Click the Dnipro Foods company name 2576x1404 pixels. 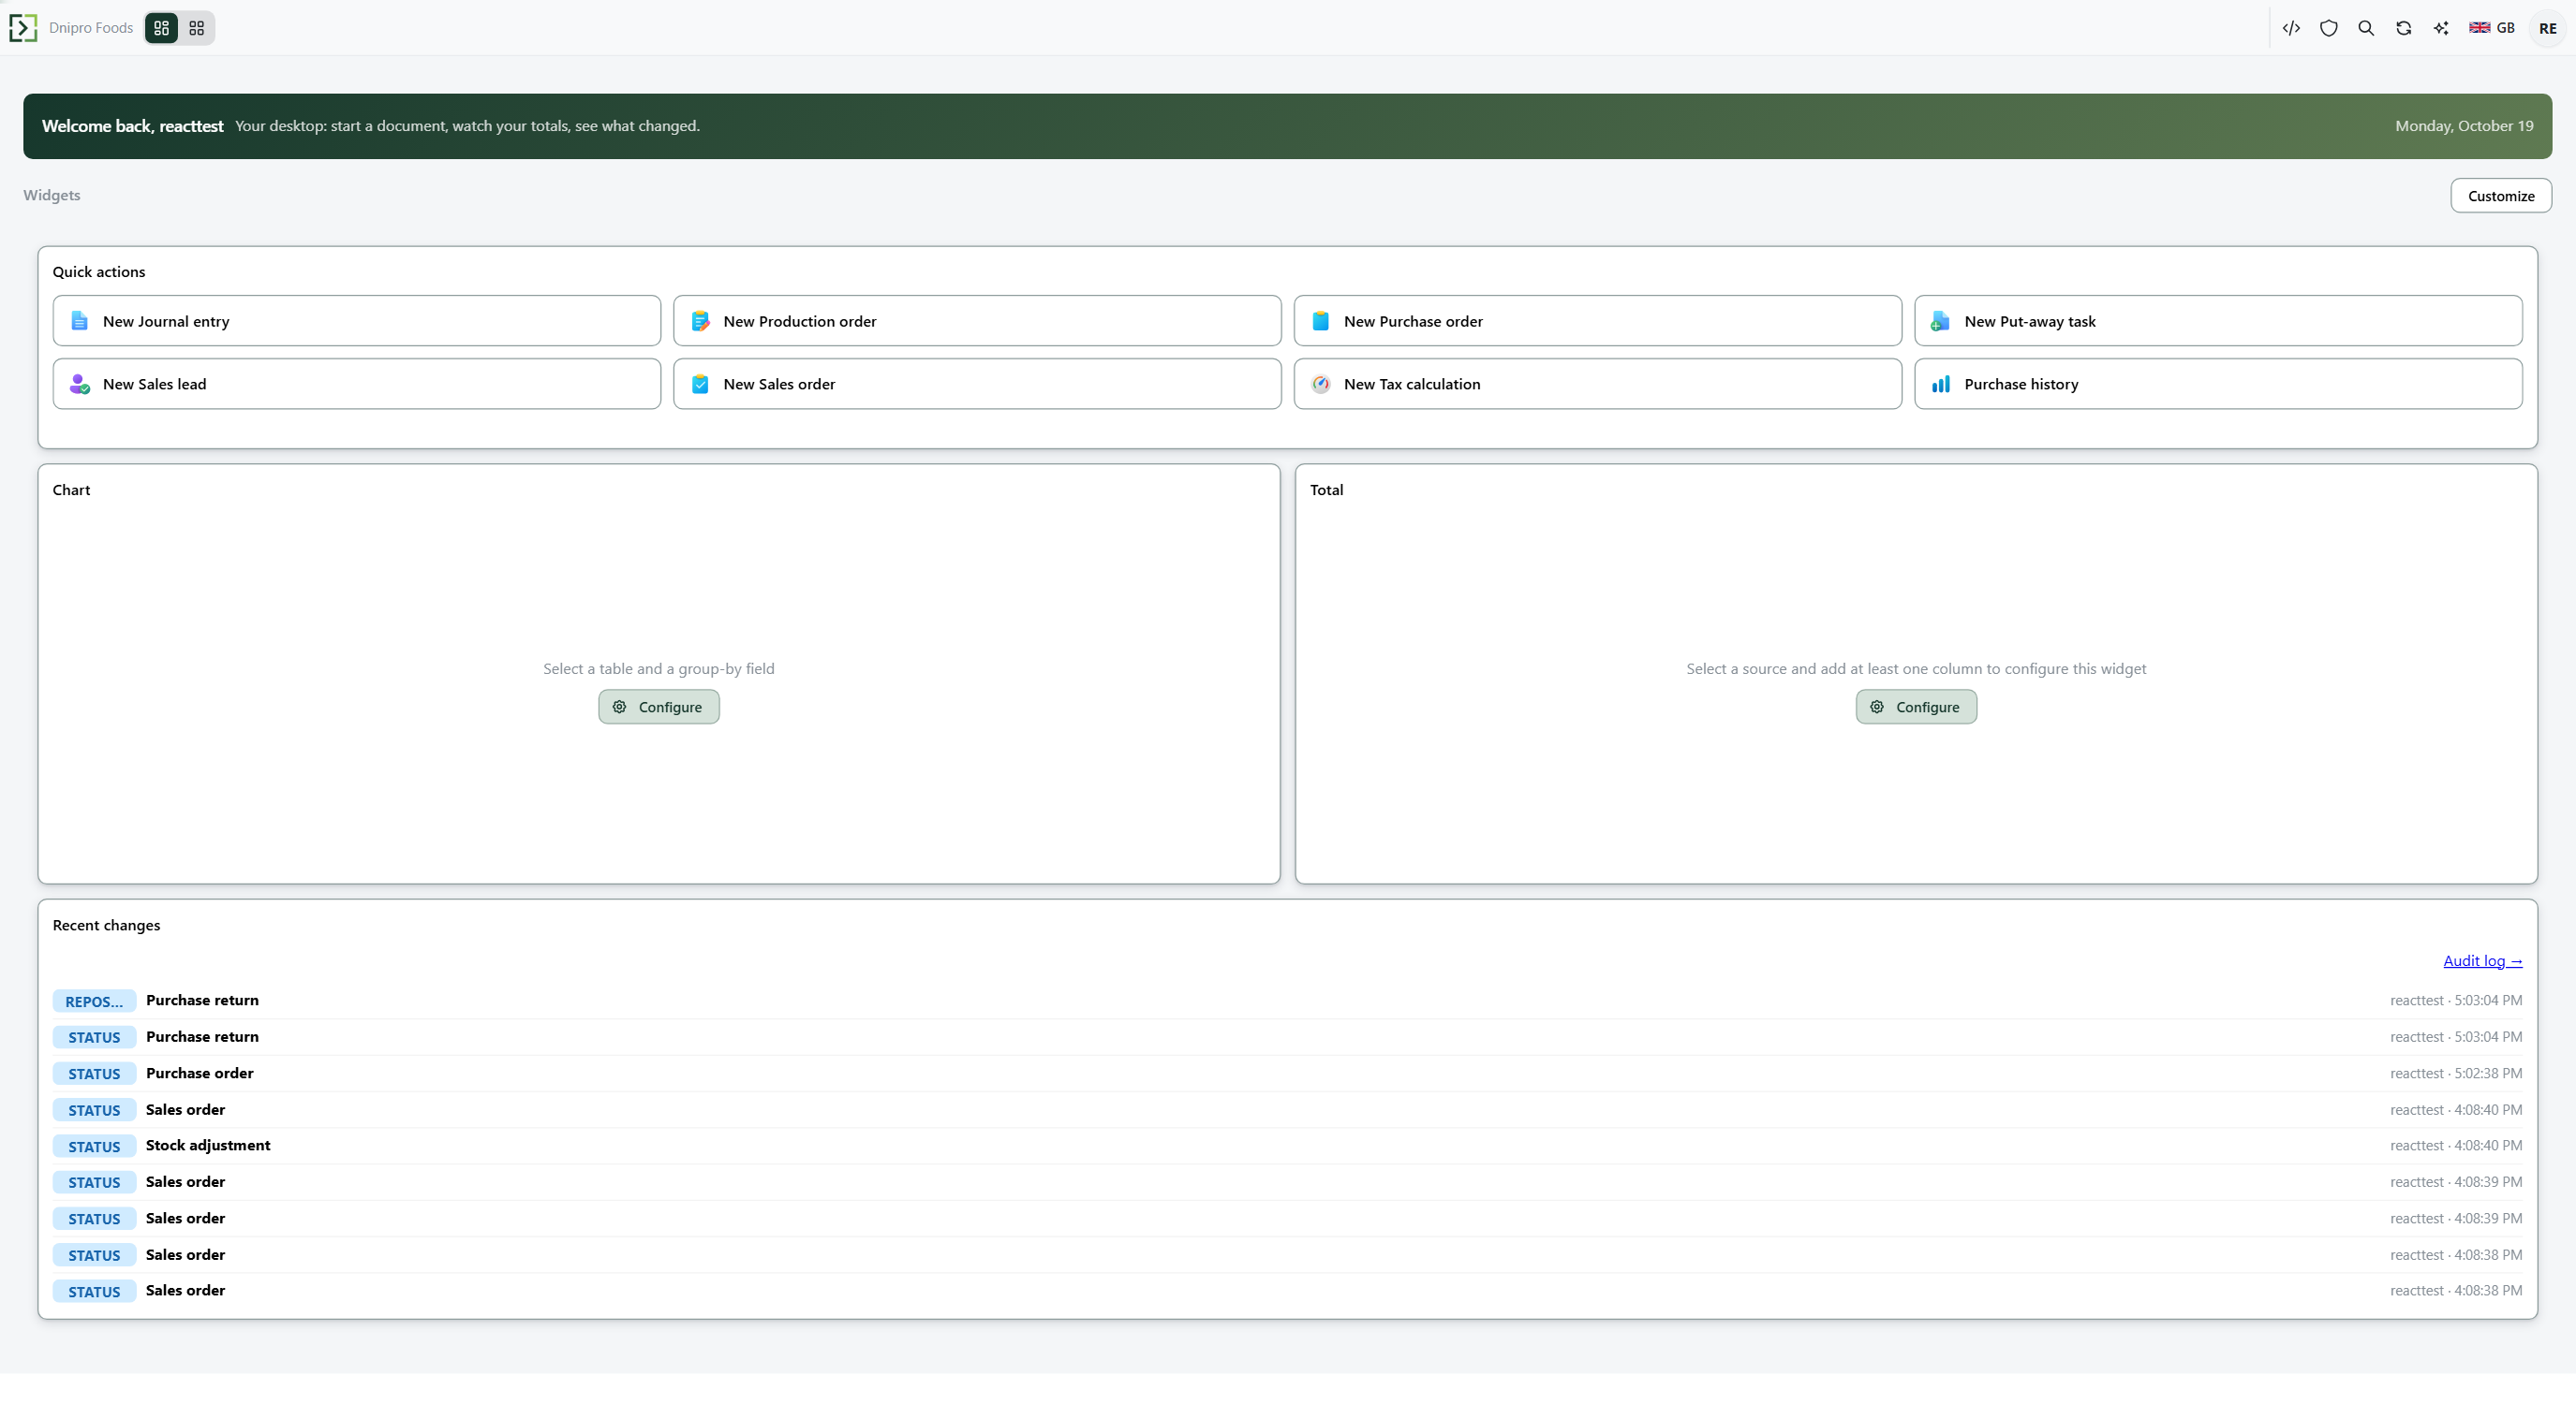91,28
